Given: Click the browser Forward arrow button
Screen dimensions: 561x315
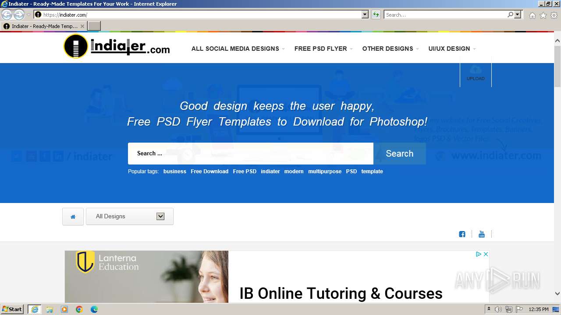Looking at the screenshot, I should click(19, 14).
